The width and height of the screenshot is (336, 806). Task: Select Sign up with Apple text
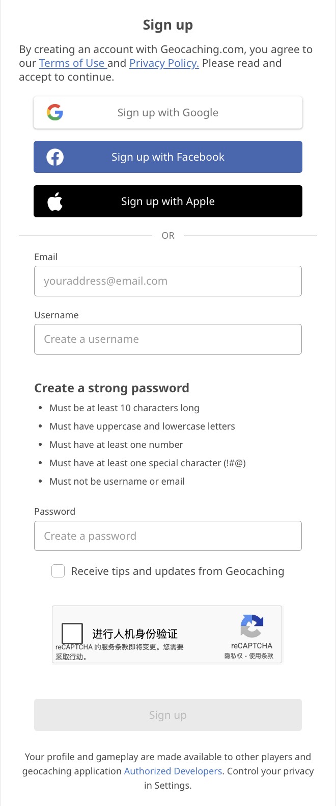coord(168,202)
